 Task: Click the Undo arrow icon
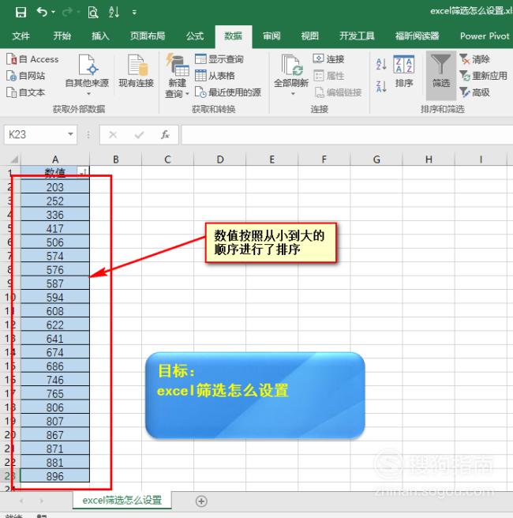click(42, 12)
